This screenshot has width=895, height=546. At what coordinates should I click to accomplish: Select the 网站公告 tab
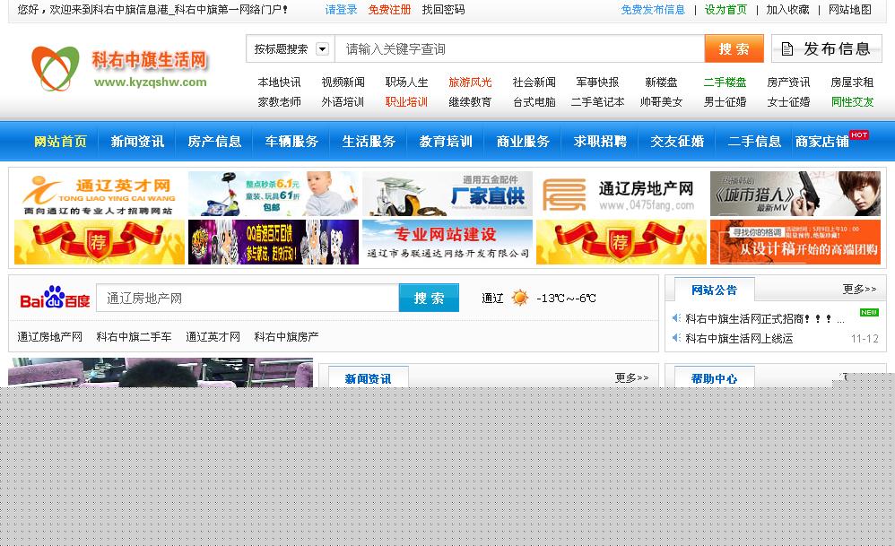pyautogui.click(x=714, y=290)
